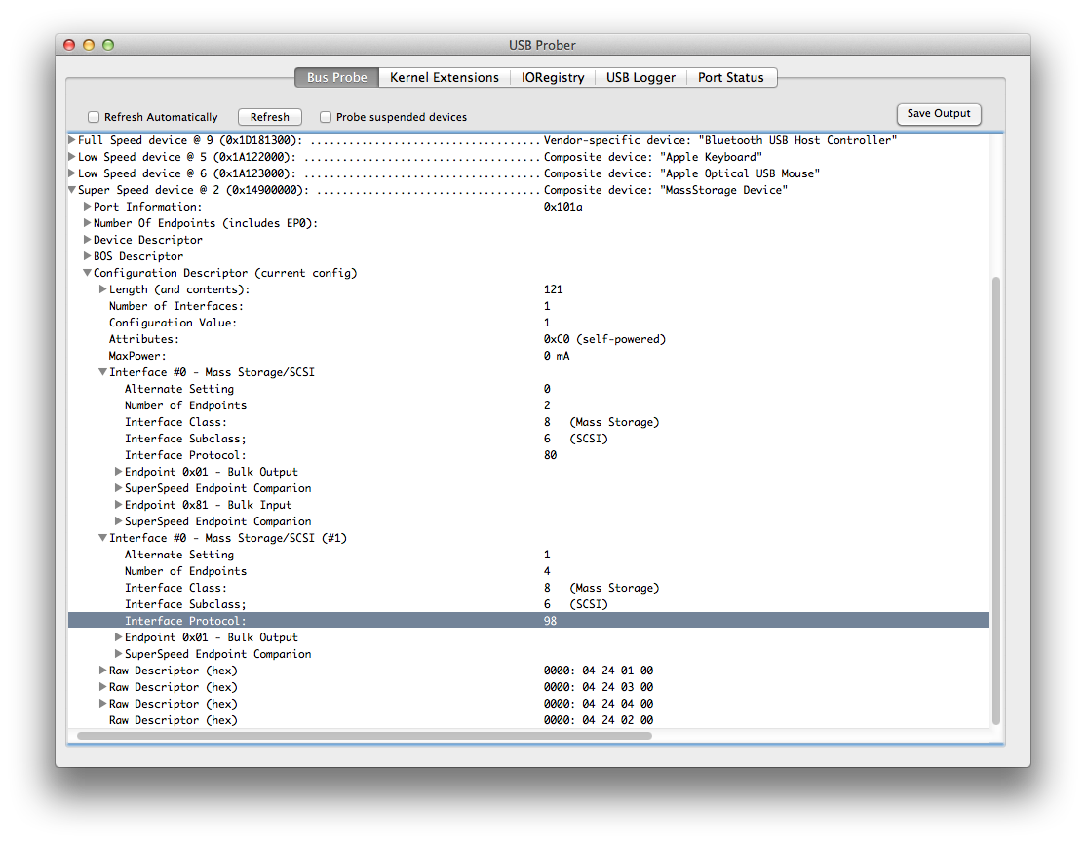The image size is (1086, 844).
Task: Open the USB Logger tab
Action: (640, 77)
